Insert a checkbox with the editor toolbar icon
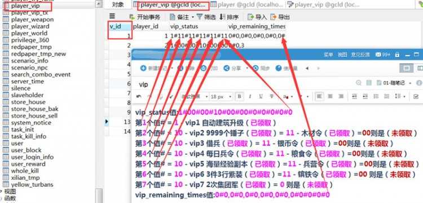423x203 pixels. coord(416,96)
